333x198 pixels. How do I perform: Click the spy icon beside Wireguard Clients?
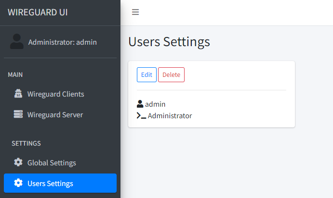pos(18,94)
